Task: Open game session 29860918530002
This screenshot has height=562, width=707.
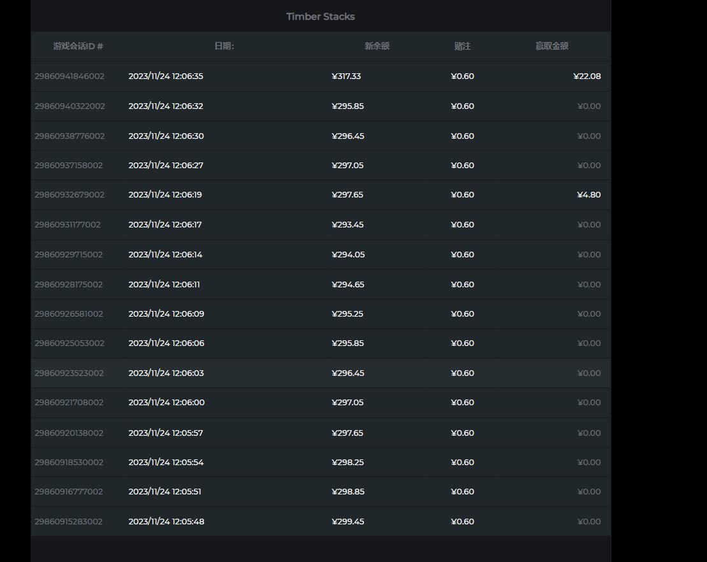Action: 69,462
